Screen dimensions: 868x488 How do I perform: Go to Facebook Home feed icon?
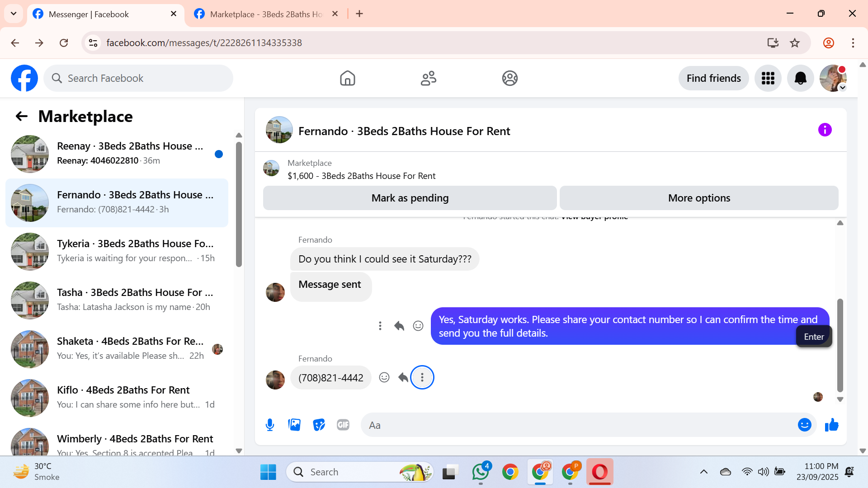(347, 78)
